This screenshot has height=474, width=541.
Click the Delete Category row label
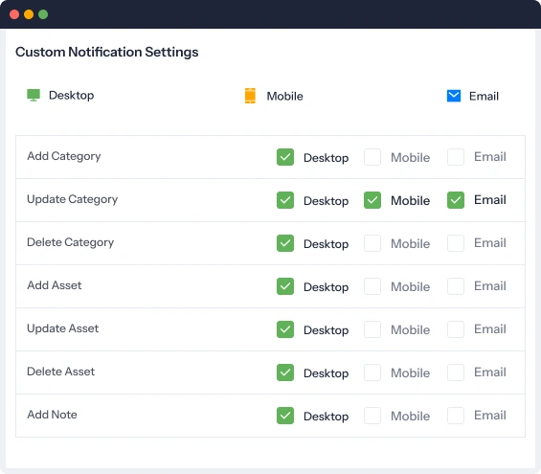[x=71, y=242]
